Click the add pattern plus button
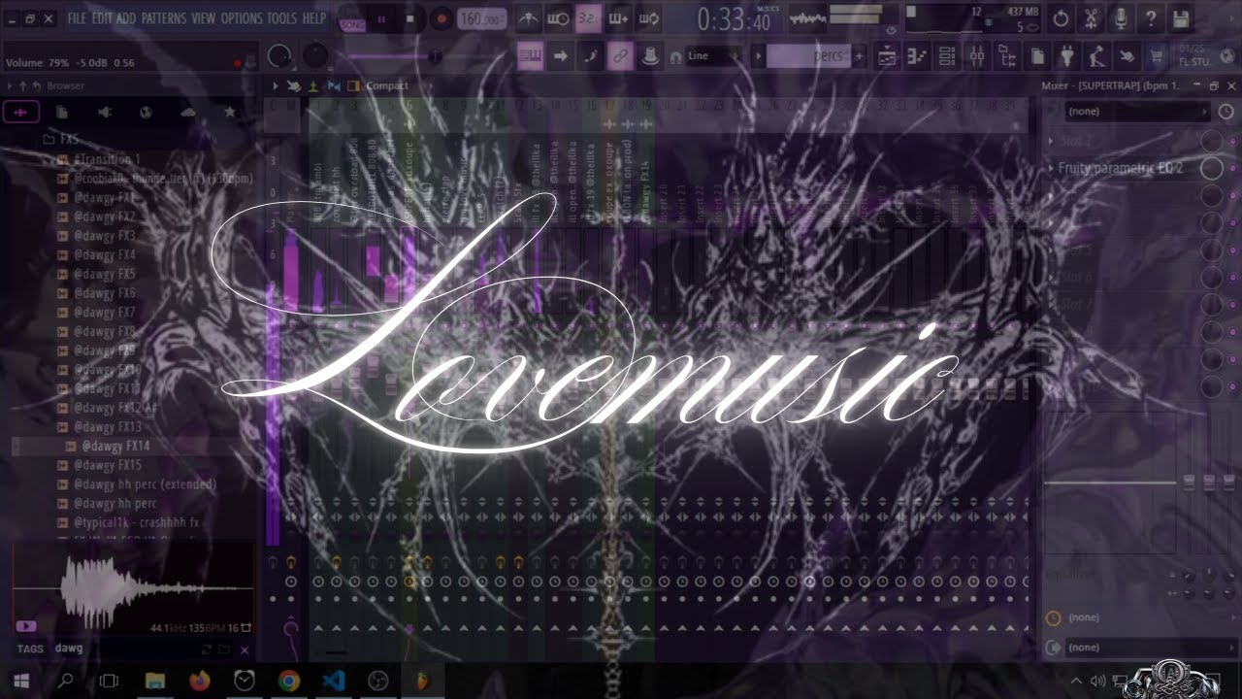The height and width of the screenshot is (699, 1242). point(860,56)
